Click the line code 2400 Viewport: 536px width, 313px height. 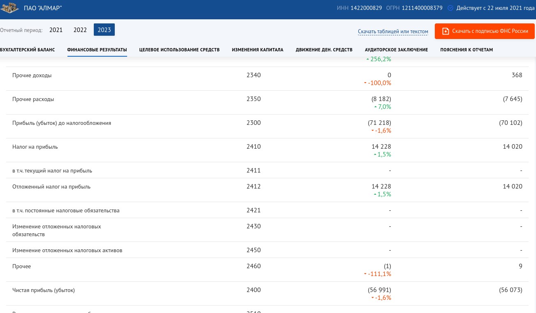(254, 290)
